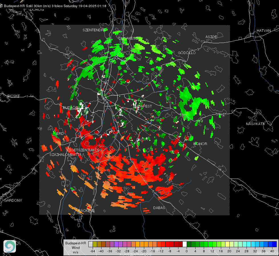This screenshot has height=256, width=279.
Task: Click the ERD city label
Action: pyautogui.click(x=60, y=134)
